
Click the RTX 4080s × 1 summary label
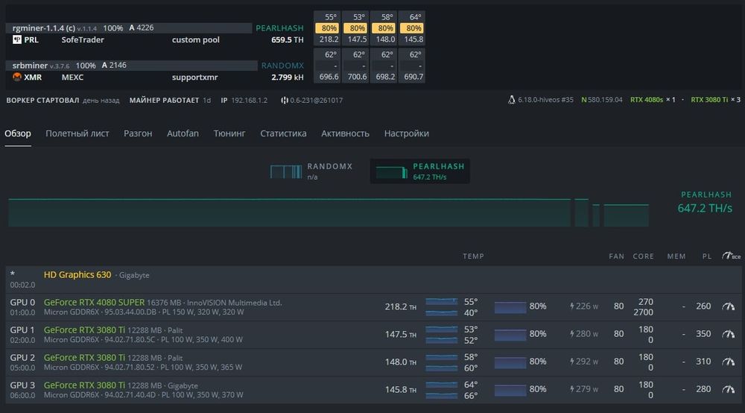coord(653,100)
